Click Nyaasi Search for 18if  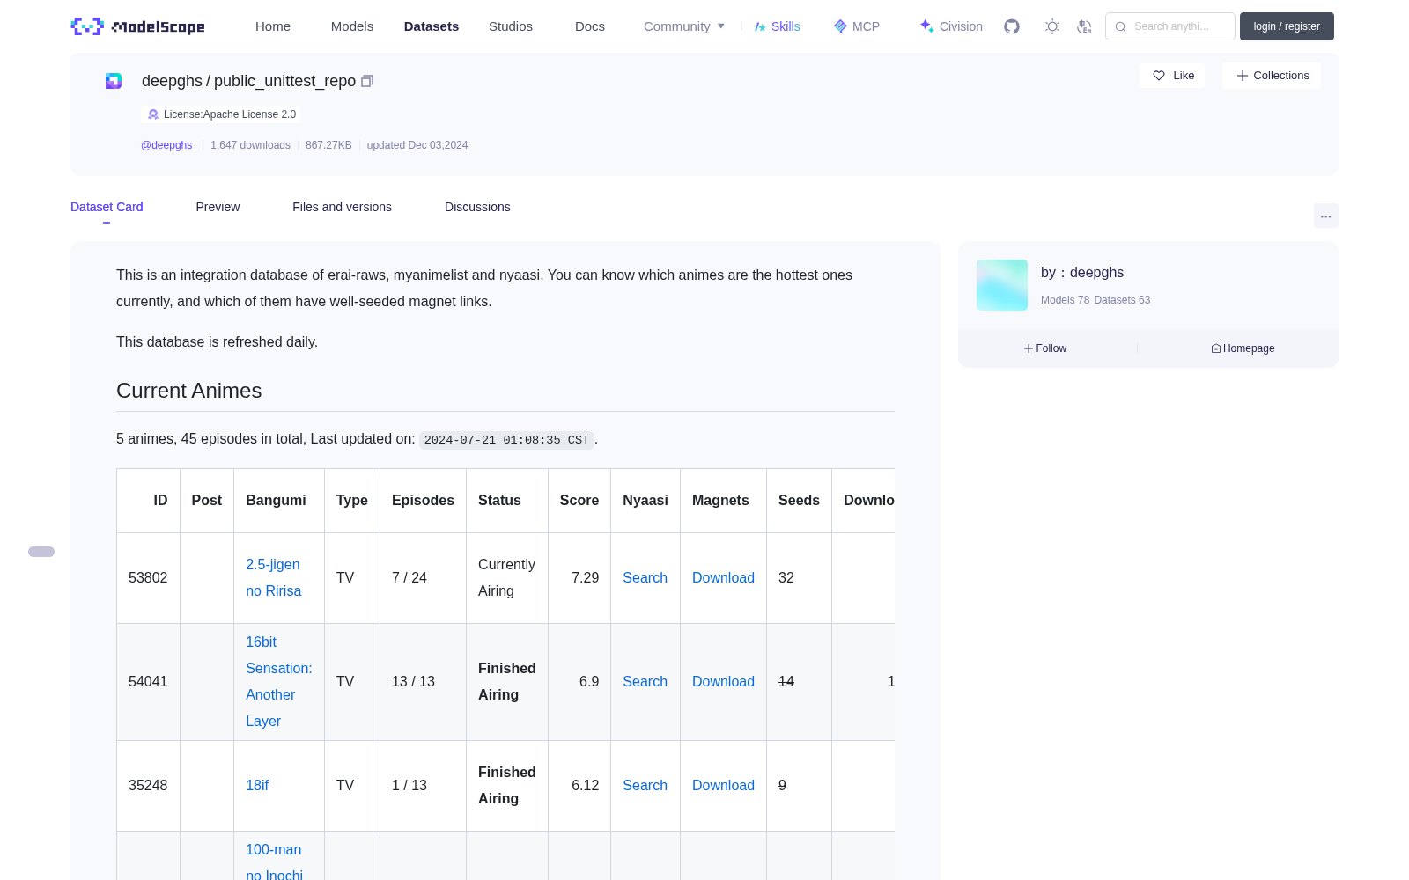click(645, 786)
